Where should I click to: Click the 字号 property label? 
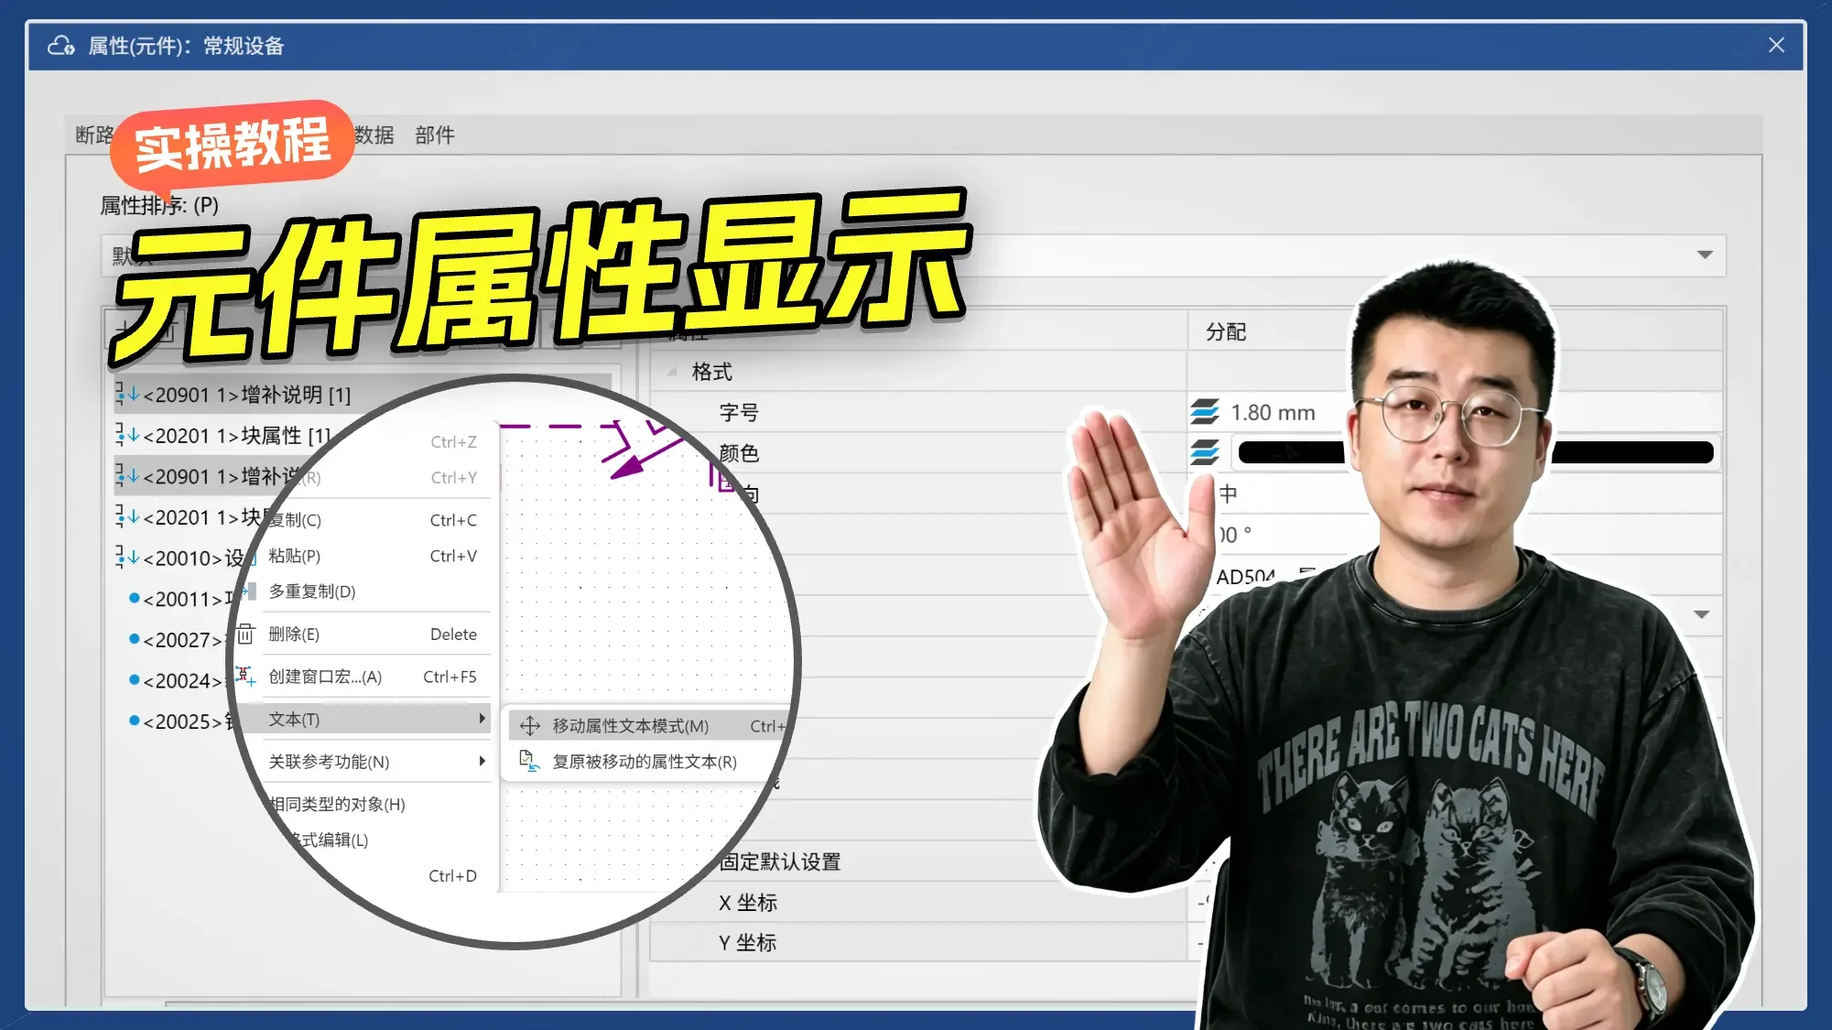tap(739, 413)
